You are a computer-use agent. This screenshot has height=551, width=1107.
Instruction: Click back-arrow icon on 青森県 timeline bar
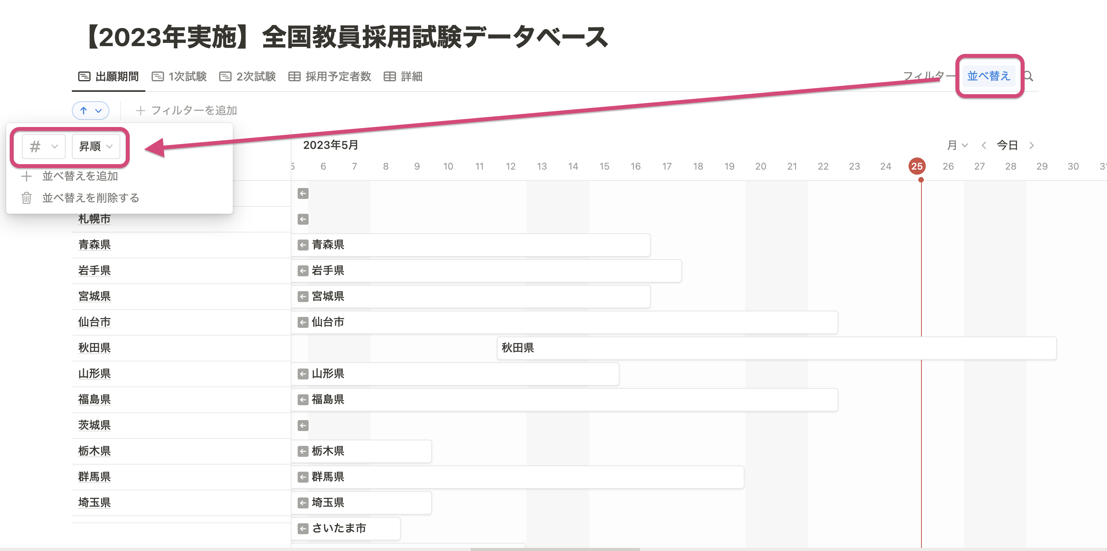pyautogui.click(x=303, y=245)
